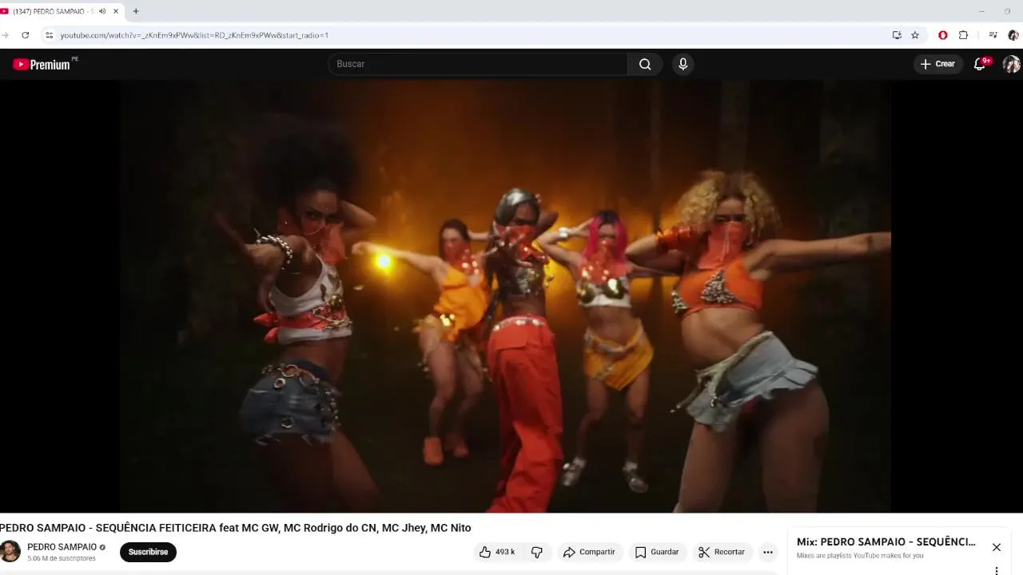
Task: Click the search magnifier button
Action: point(645,64)
